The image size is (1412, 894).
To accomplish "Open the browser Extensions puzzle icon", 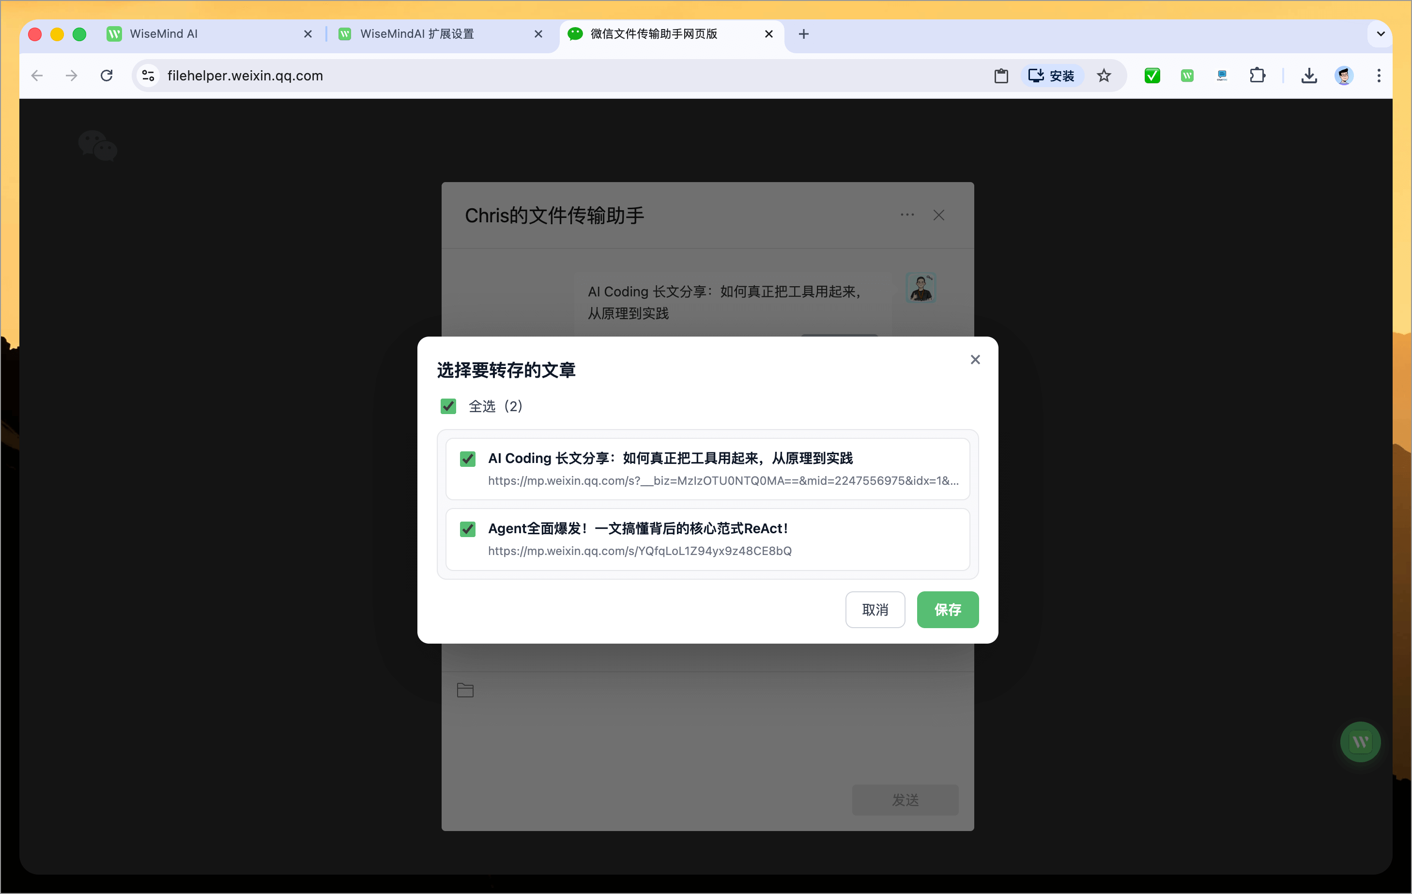I will pyautogui.click(x=1258, y=76).
